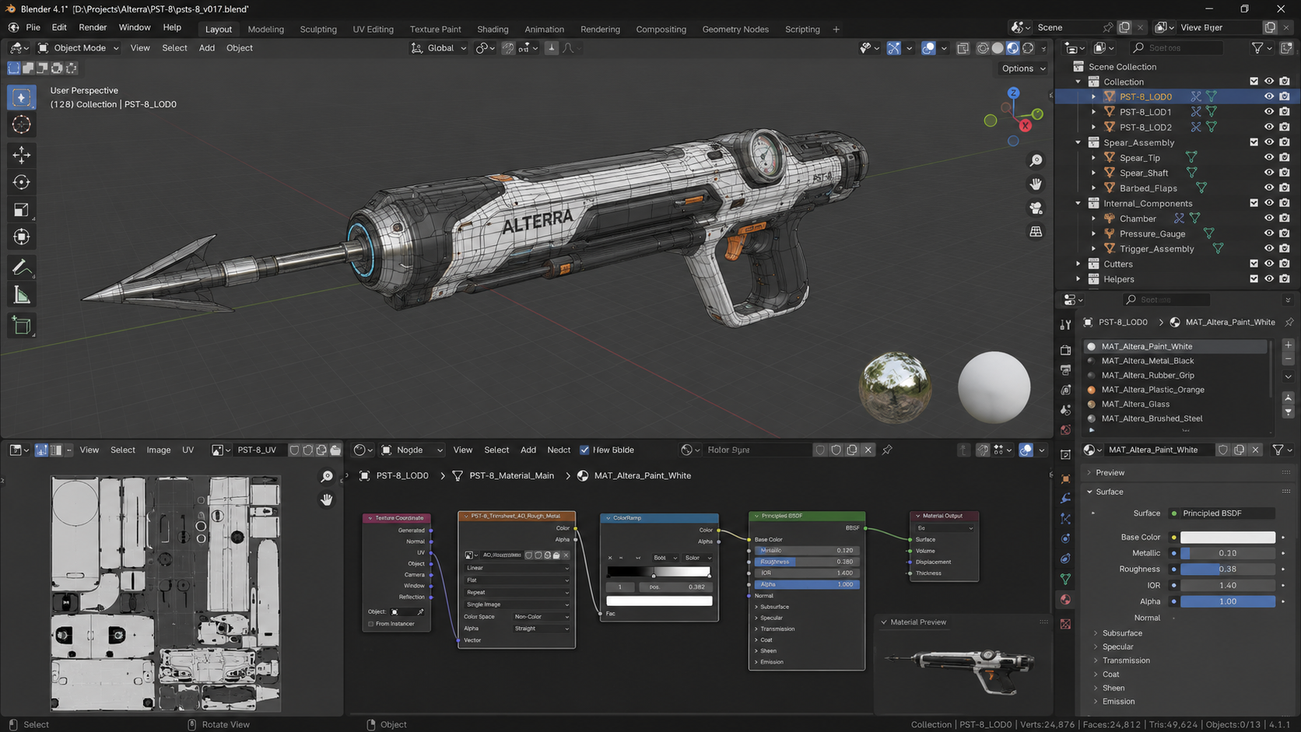Click the Roughness slider in material properties
Image resolution: width=1301 pixels, height=732 pixels.
click(1228, 569)
